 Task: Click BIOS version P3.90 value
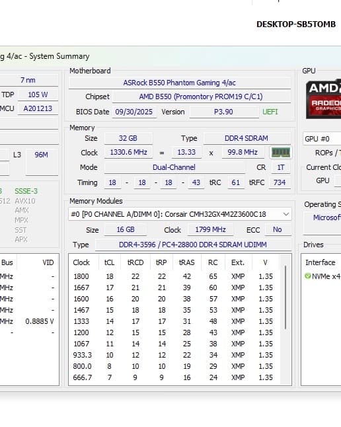(223, 112)
